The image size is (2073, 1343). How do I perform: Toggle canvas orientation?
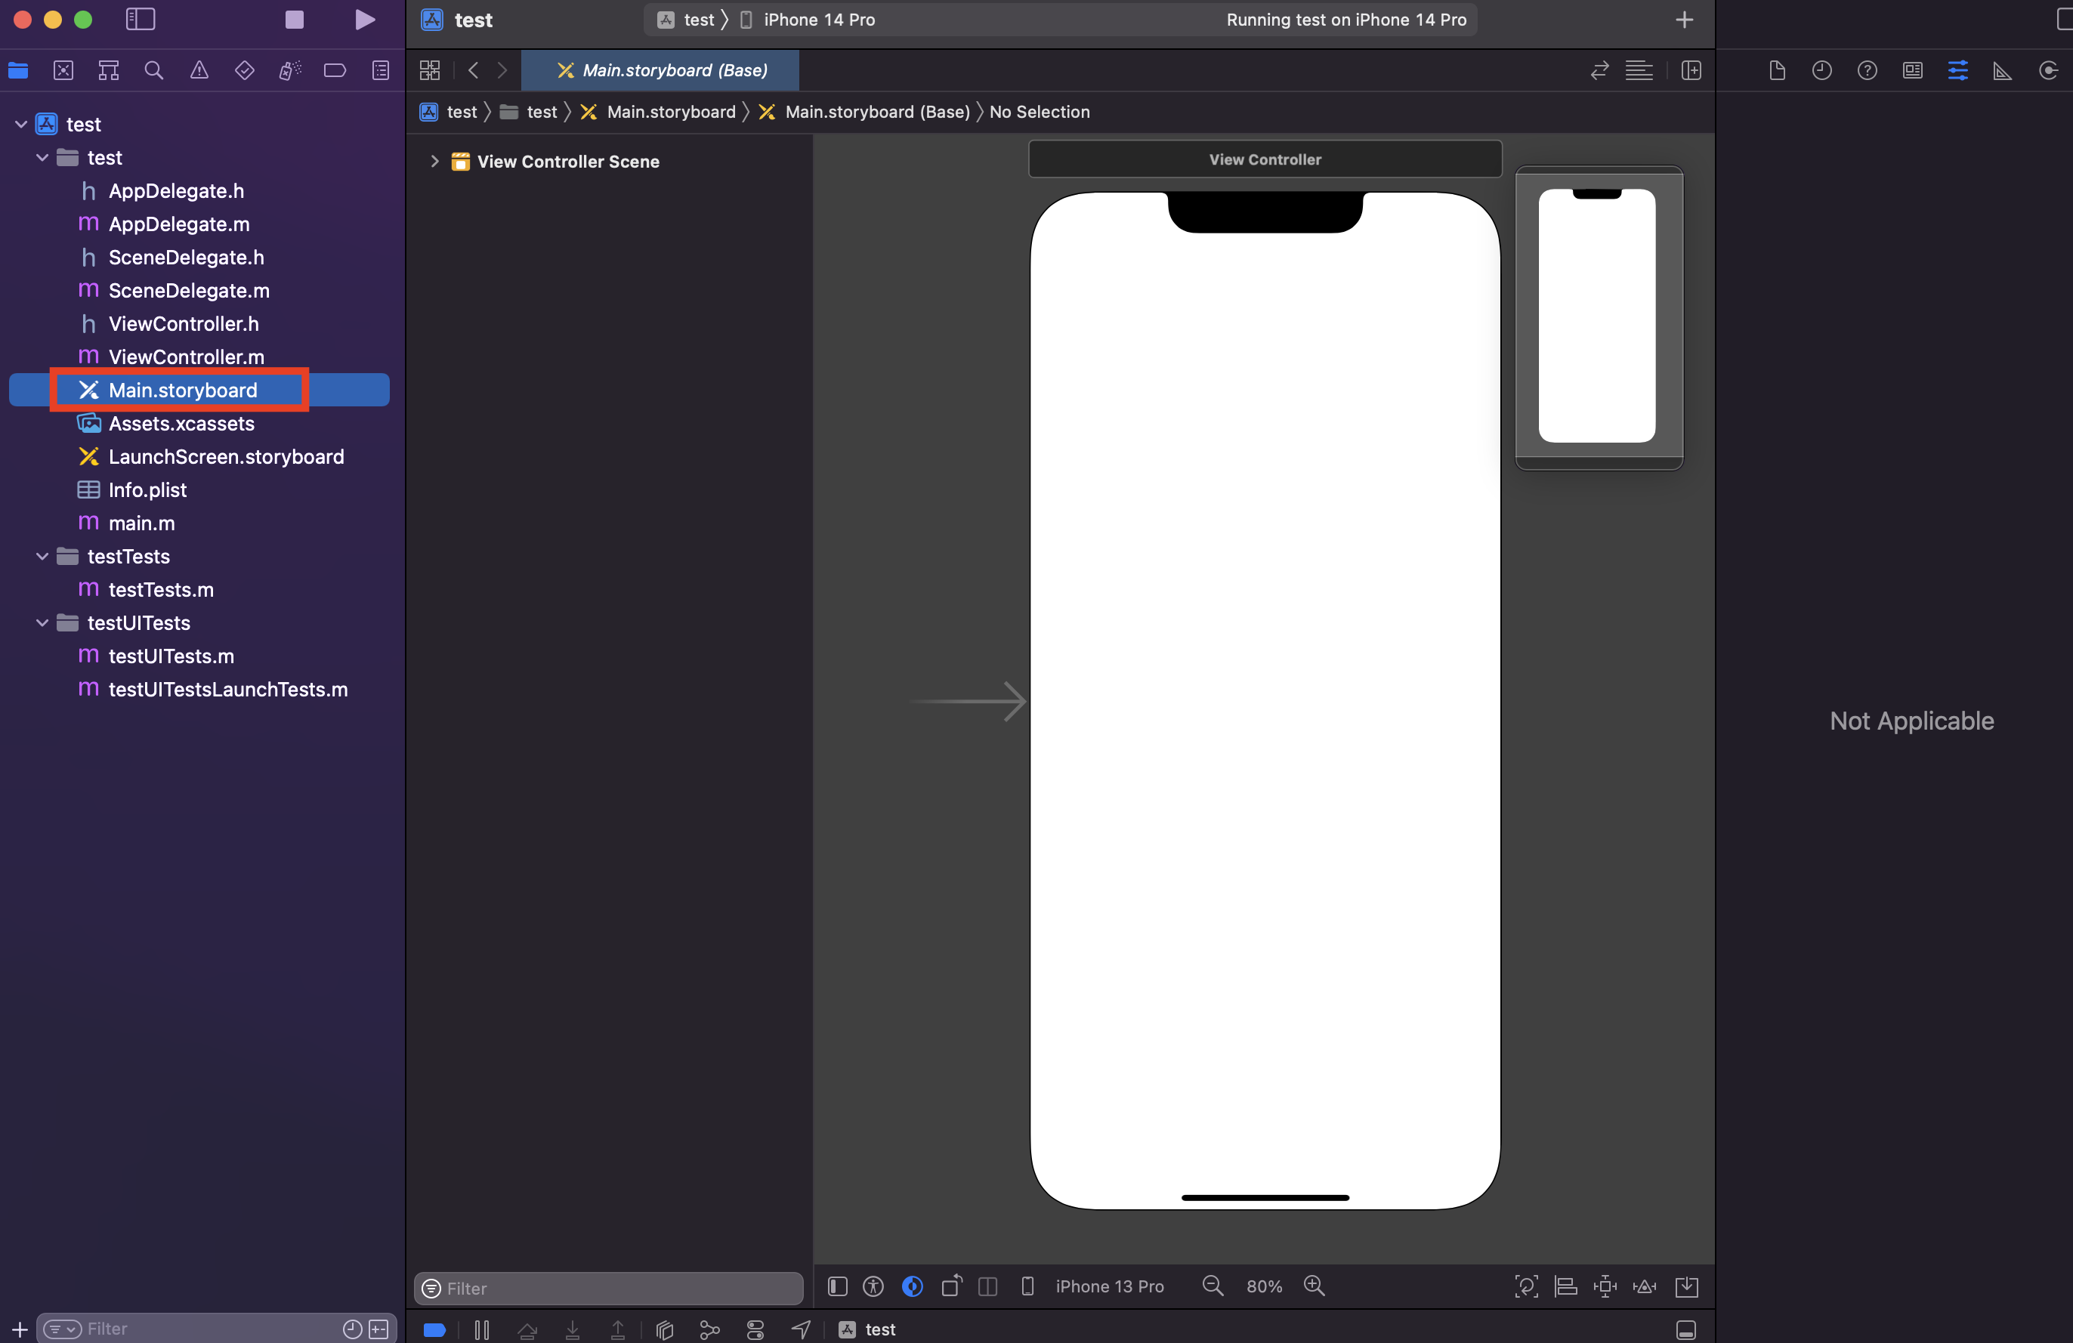951,1286
